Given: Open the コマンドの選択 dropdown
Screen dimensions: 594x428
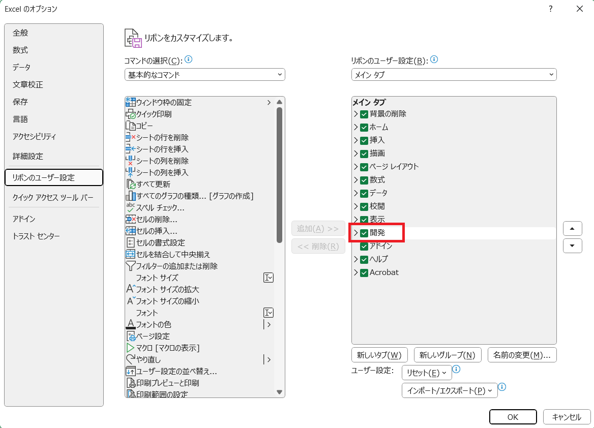Looking at the screenshot, I should 204,75.
